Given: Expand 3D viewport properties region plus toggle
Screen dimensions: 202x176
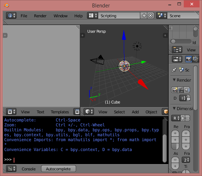Looking at the screenshot, I should click(165, 36).
